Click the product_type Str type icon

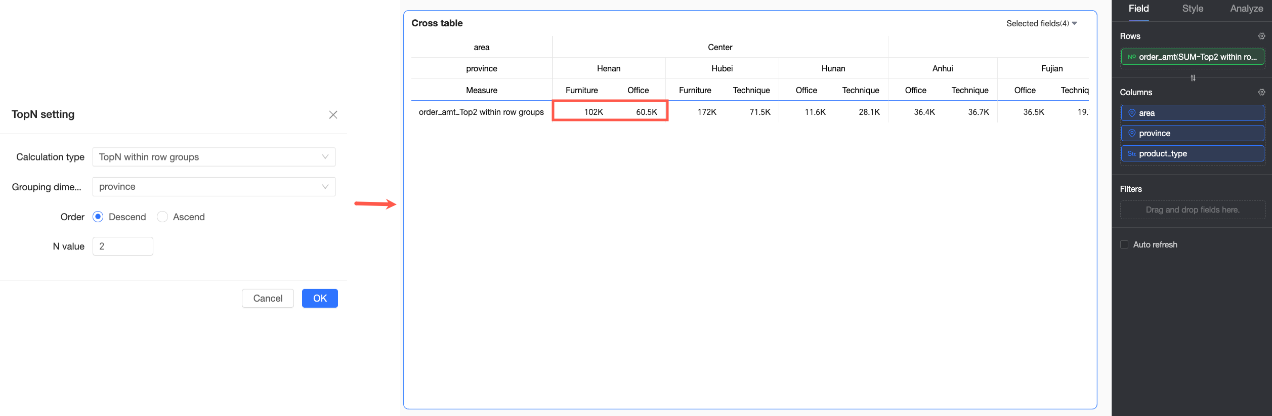pyautogui.click(x=1132, y=154)
